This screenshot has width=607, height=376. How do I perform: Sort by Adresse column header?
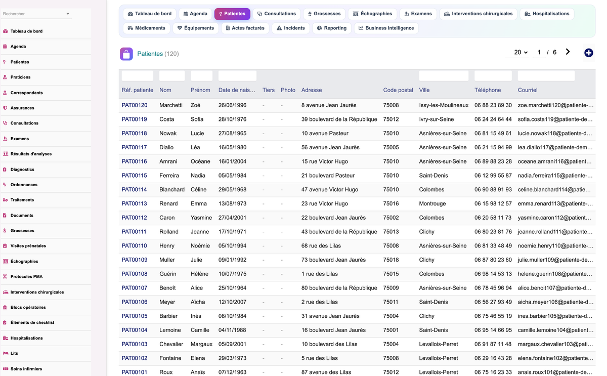(312, 90)
